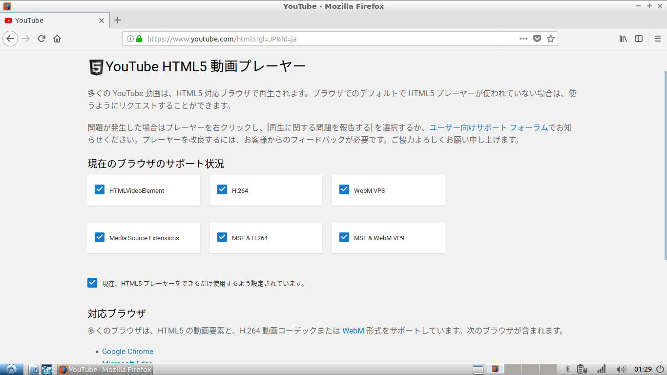Save page to Pocket

click(x=537, y=39)
